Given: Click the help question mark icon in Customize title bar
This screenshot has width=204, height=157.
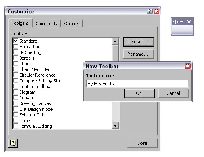Looking at the screenshot, I should [x=149, y=11].
